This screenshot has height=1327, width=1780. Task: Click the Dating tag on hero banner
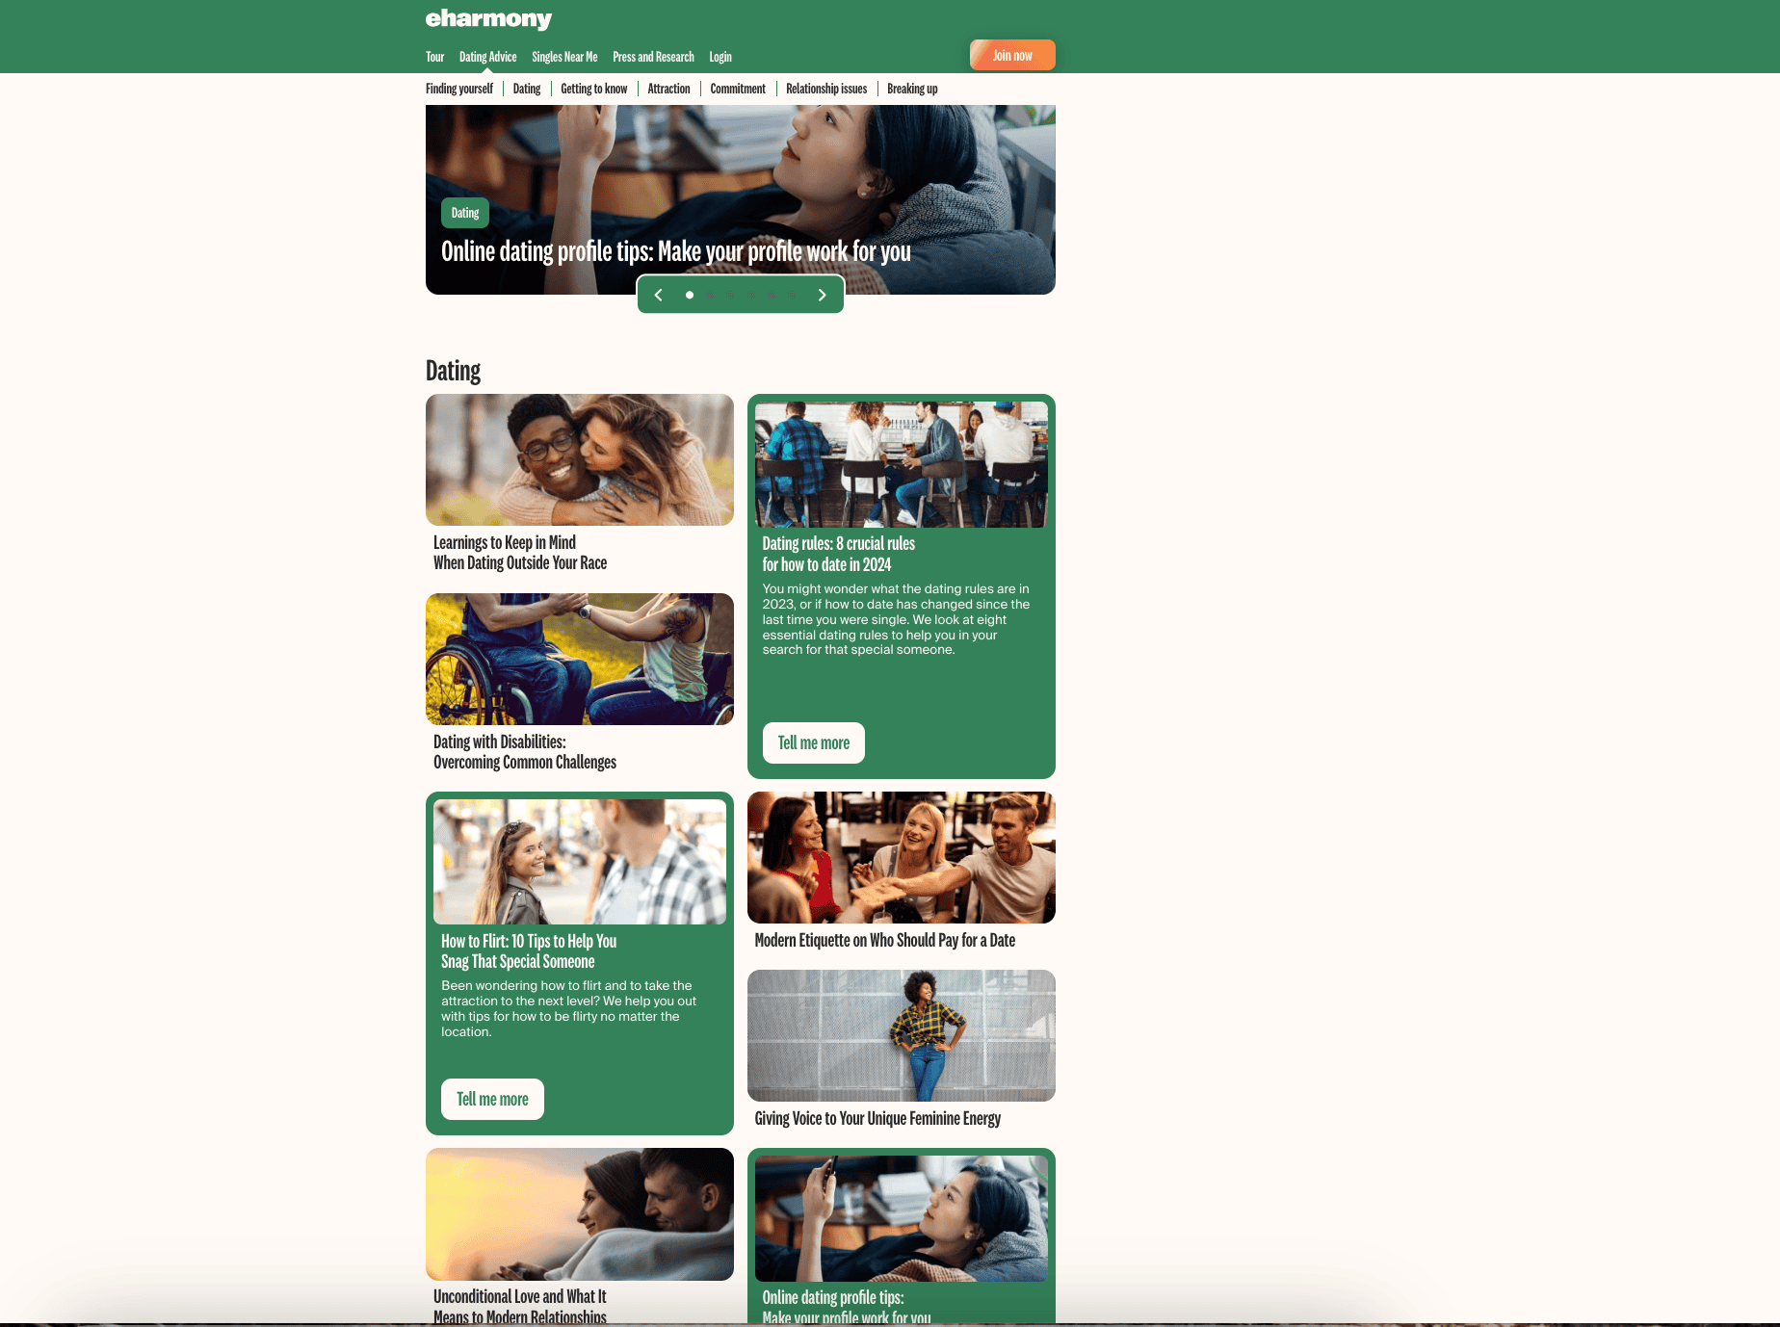click(x=465, y=213)
